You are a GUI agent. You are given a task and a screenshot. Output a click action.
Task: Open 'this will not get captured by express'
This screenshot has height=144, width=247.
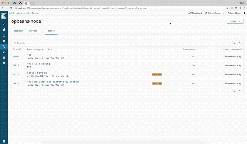coord(54,82)
